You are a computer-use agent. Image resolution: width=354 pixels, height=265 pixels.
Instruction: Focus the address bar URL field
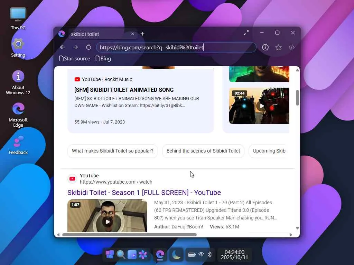tap(176, 47)
